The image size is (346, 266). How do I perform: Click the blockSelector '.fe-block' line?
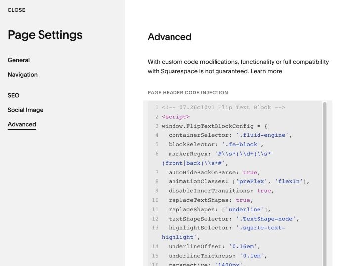216,144
